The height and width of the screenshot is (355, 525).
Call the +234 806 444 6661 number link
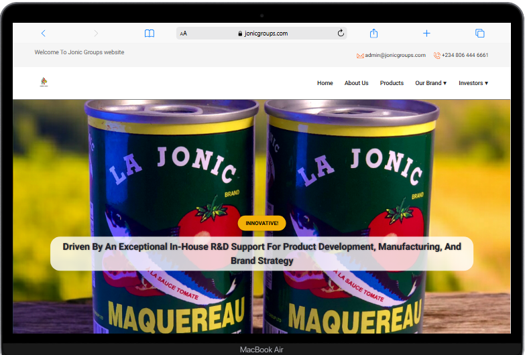pos(465,55)
